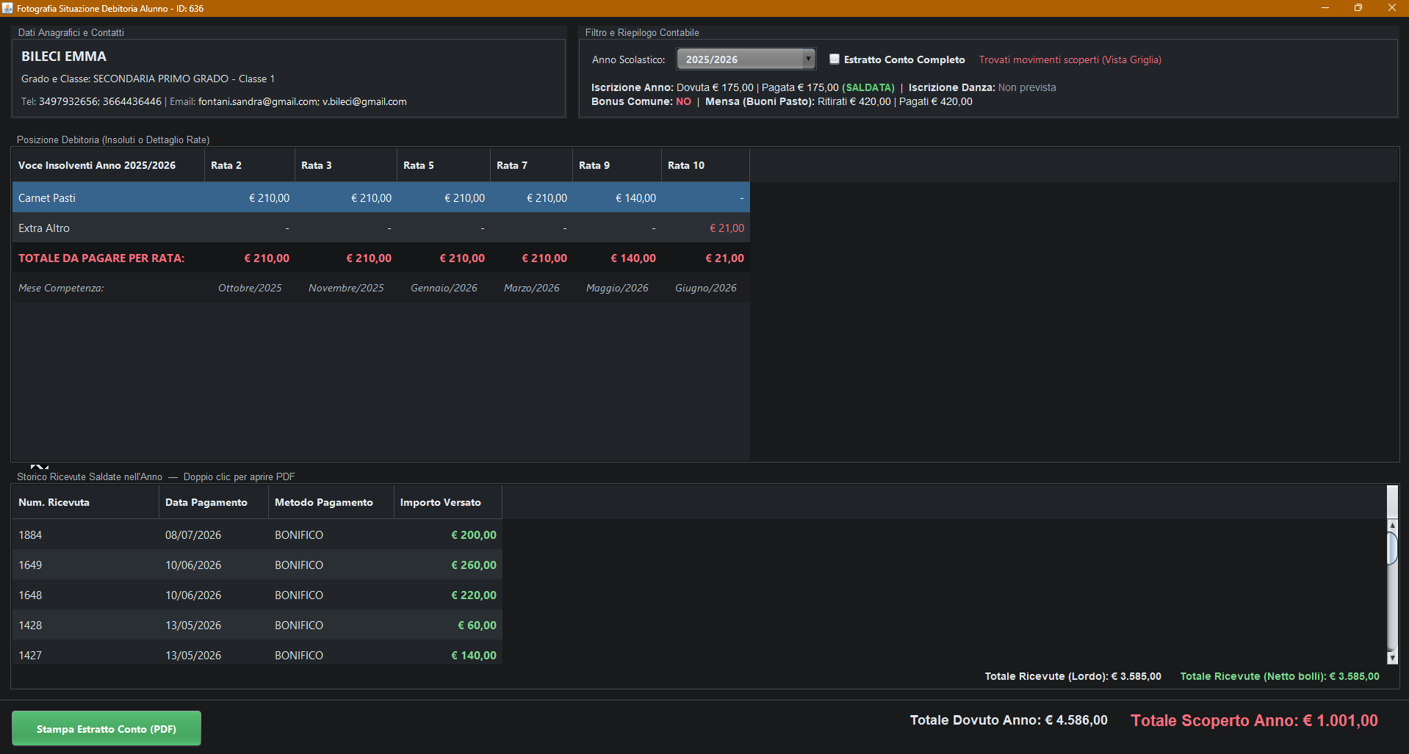This screenshot has height=754, width=1409.
Task: Click Trovati movimenti scoperti (Vista Griglia) text
Action: pos(1070,59)
